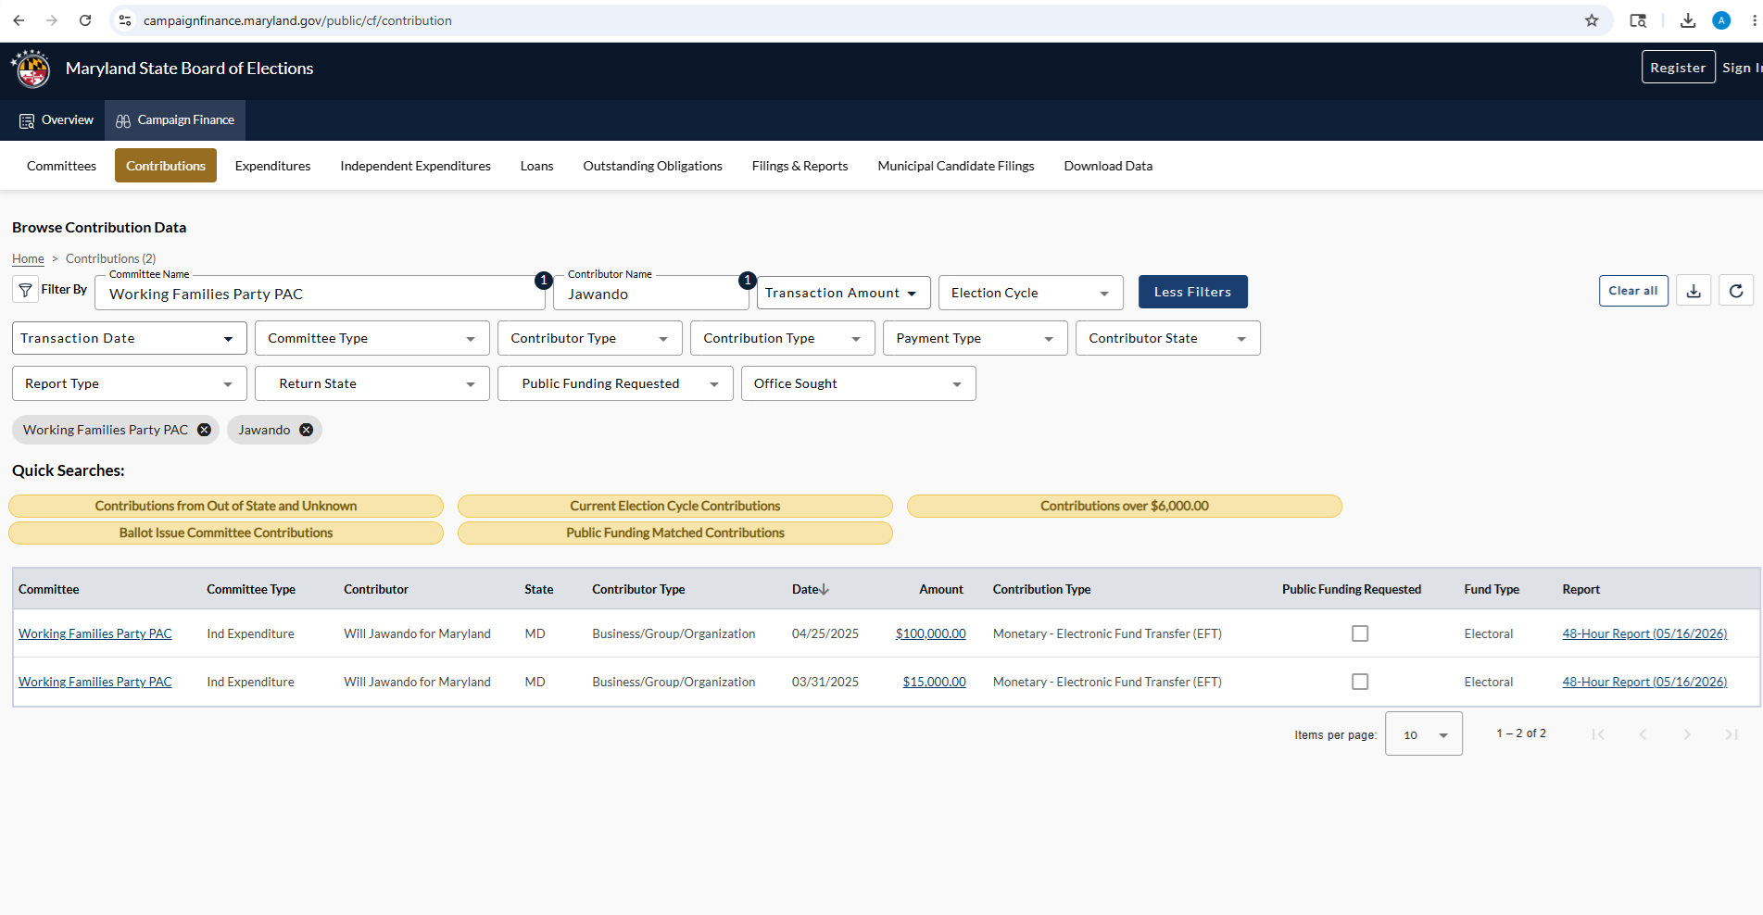Check Public Funding Requested for 03/31/2025 row
This screenshot has width=1763, height=915.
point(1360,682)
